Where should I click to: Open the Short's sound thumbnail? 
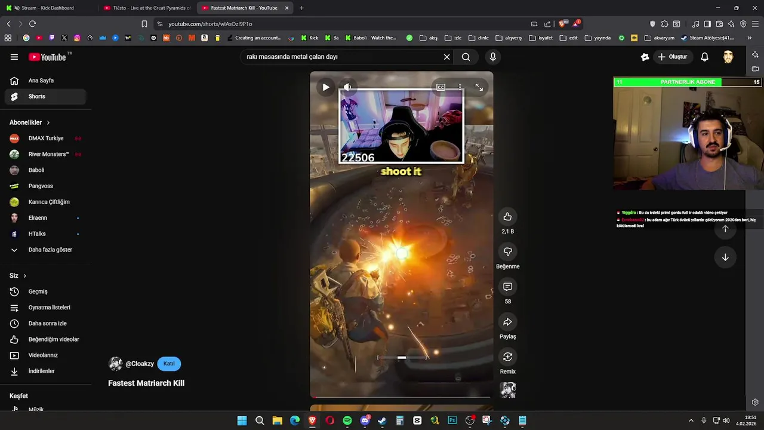(x=507, y=391)
